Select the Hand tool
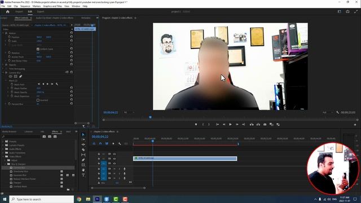The height and width of the screenshot is (203, 361). click(x=83, y=170)
